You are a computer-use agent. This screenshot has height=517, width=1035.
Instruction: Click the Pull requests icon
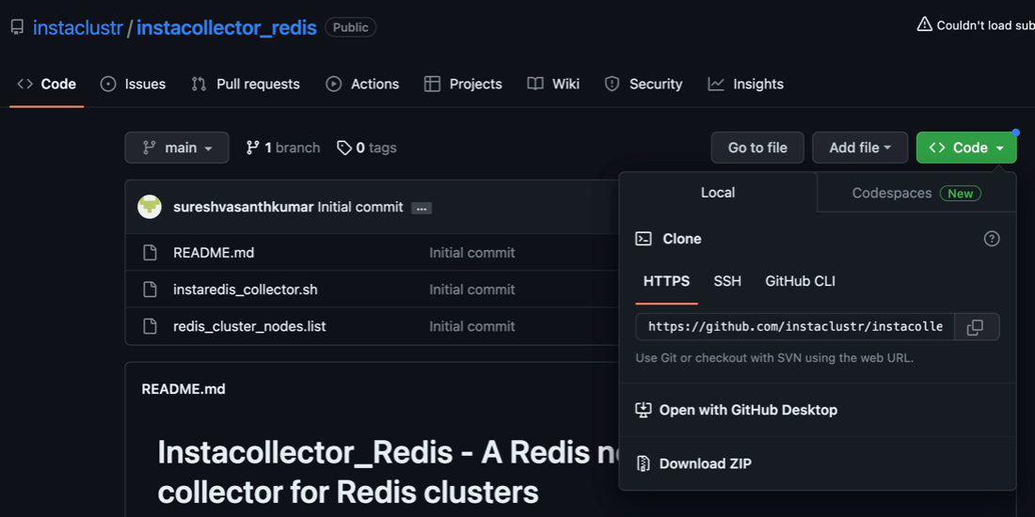pyautogui.click(x=199, y=84)
